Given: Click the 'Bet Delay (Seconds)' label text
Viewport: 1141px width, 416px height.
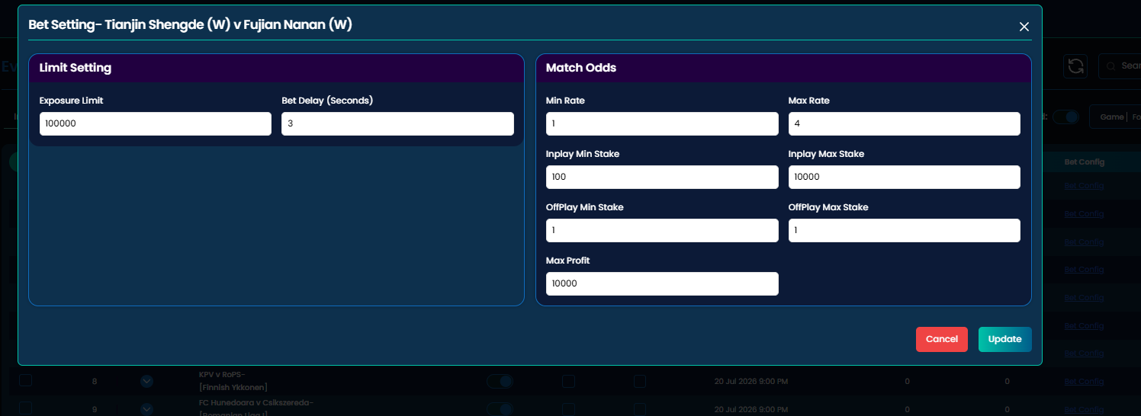Looking at the screenshot, I should click(327, 101).
